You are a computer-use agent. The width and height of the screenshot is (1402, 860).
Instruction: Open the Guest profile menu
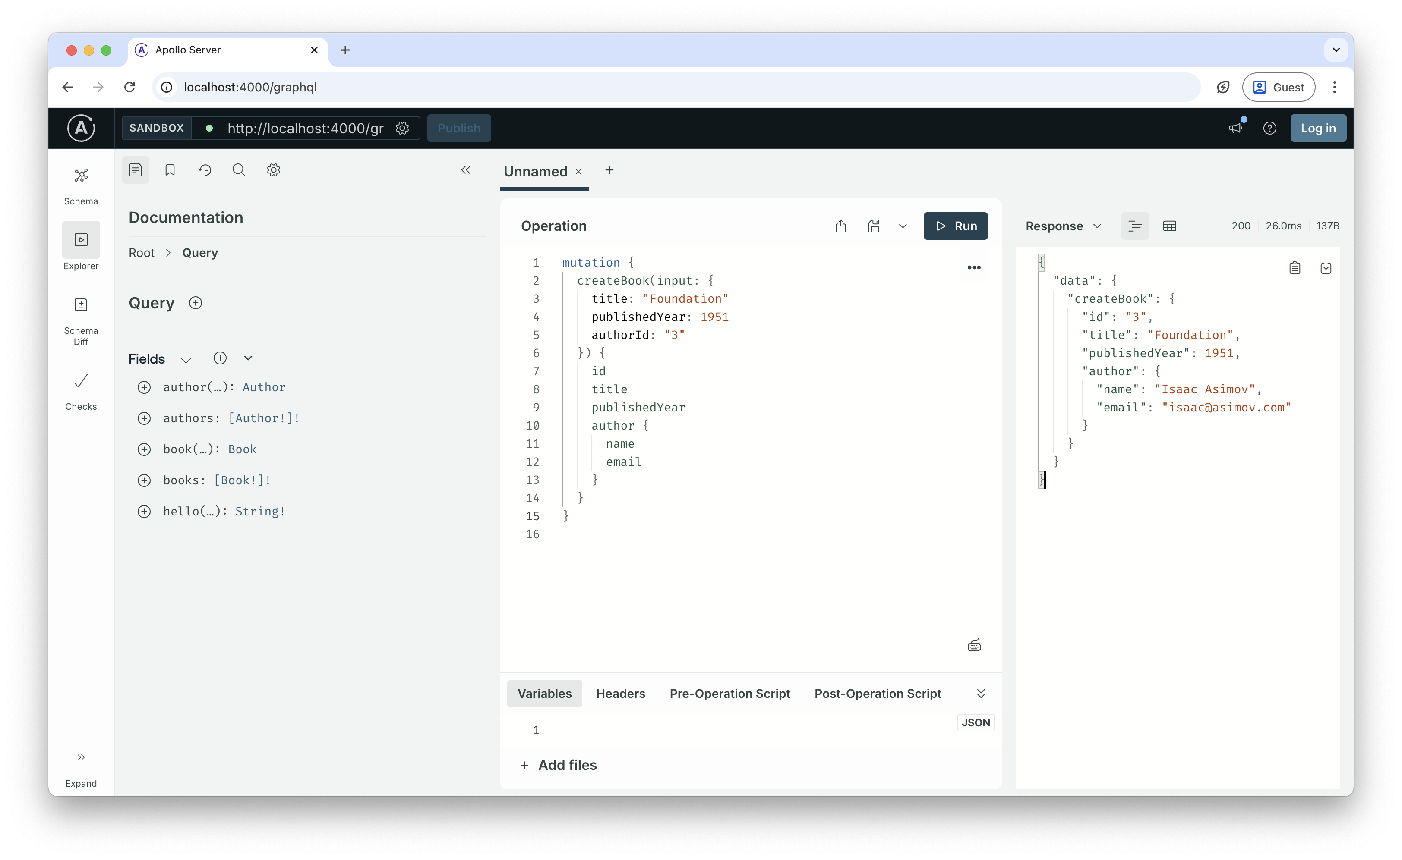(x=1278, y=87)
